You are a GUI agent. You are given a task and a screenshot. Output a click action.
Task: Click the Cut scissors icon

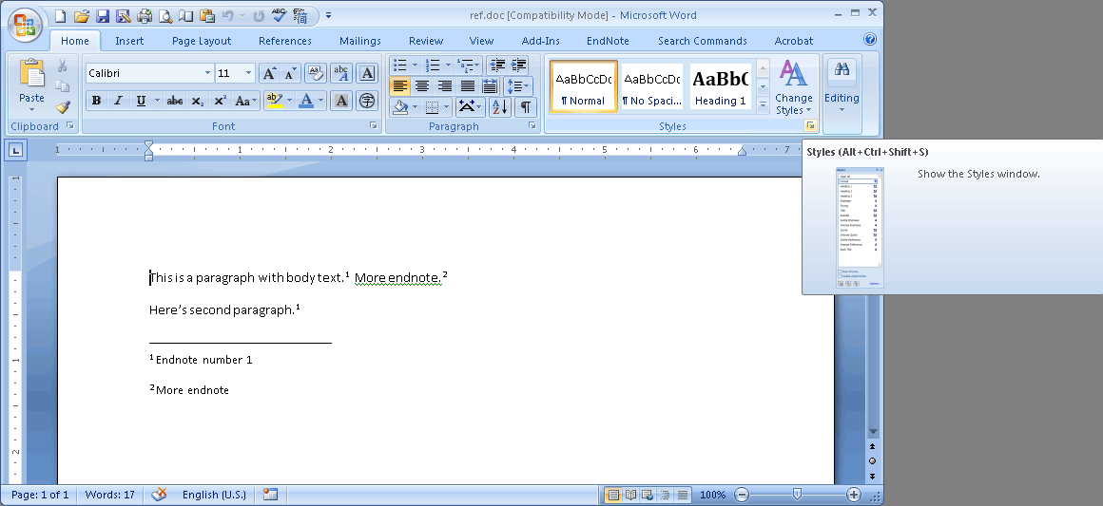63,66
